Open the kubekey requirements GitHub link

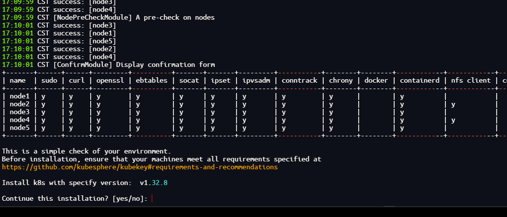coord(139,167)
